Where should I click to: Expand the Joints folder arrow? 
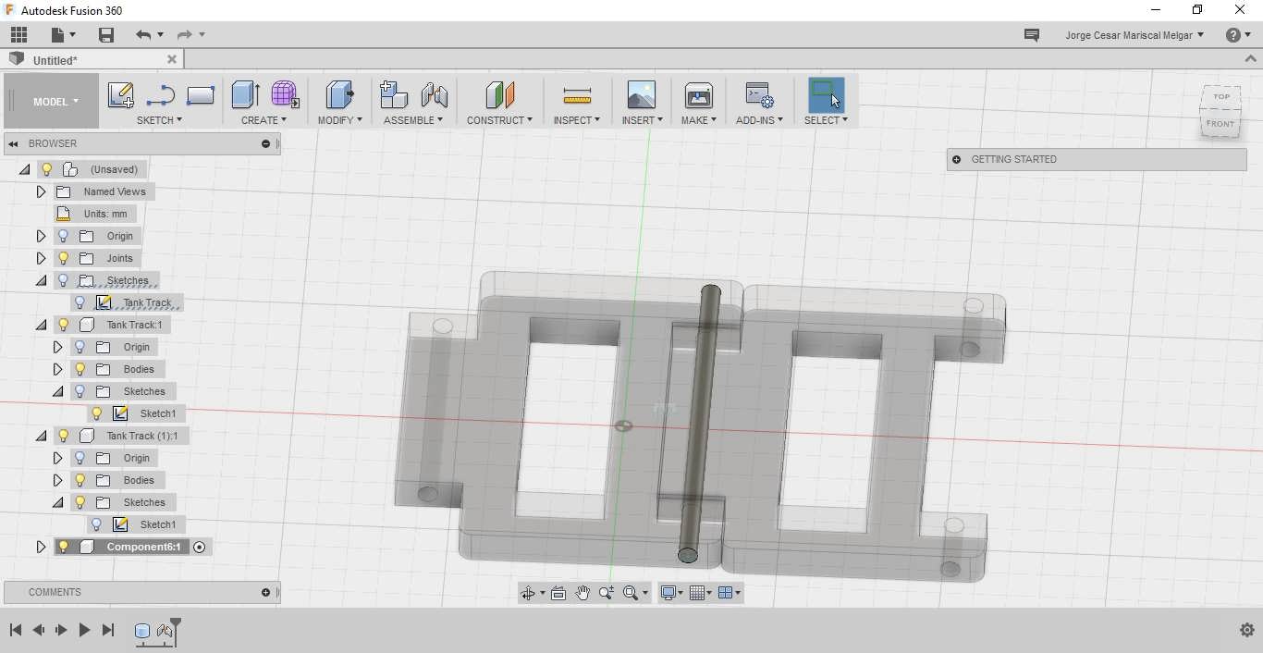coord(41,258)
